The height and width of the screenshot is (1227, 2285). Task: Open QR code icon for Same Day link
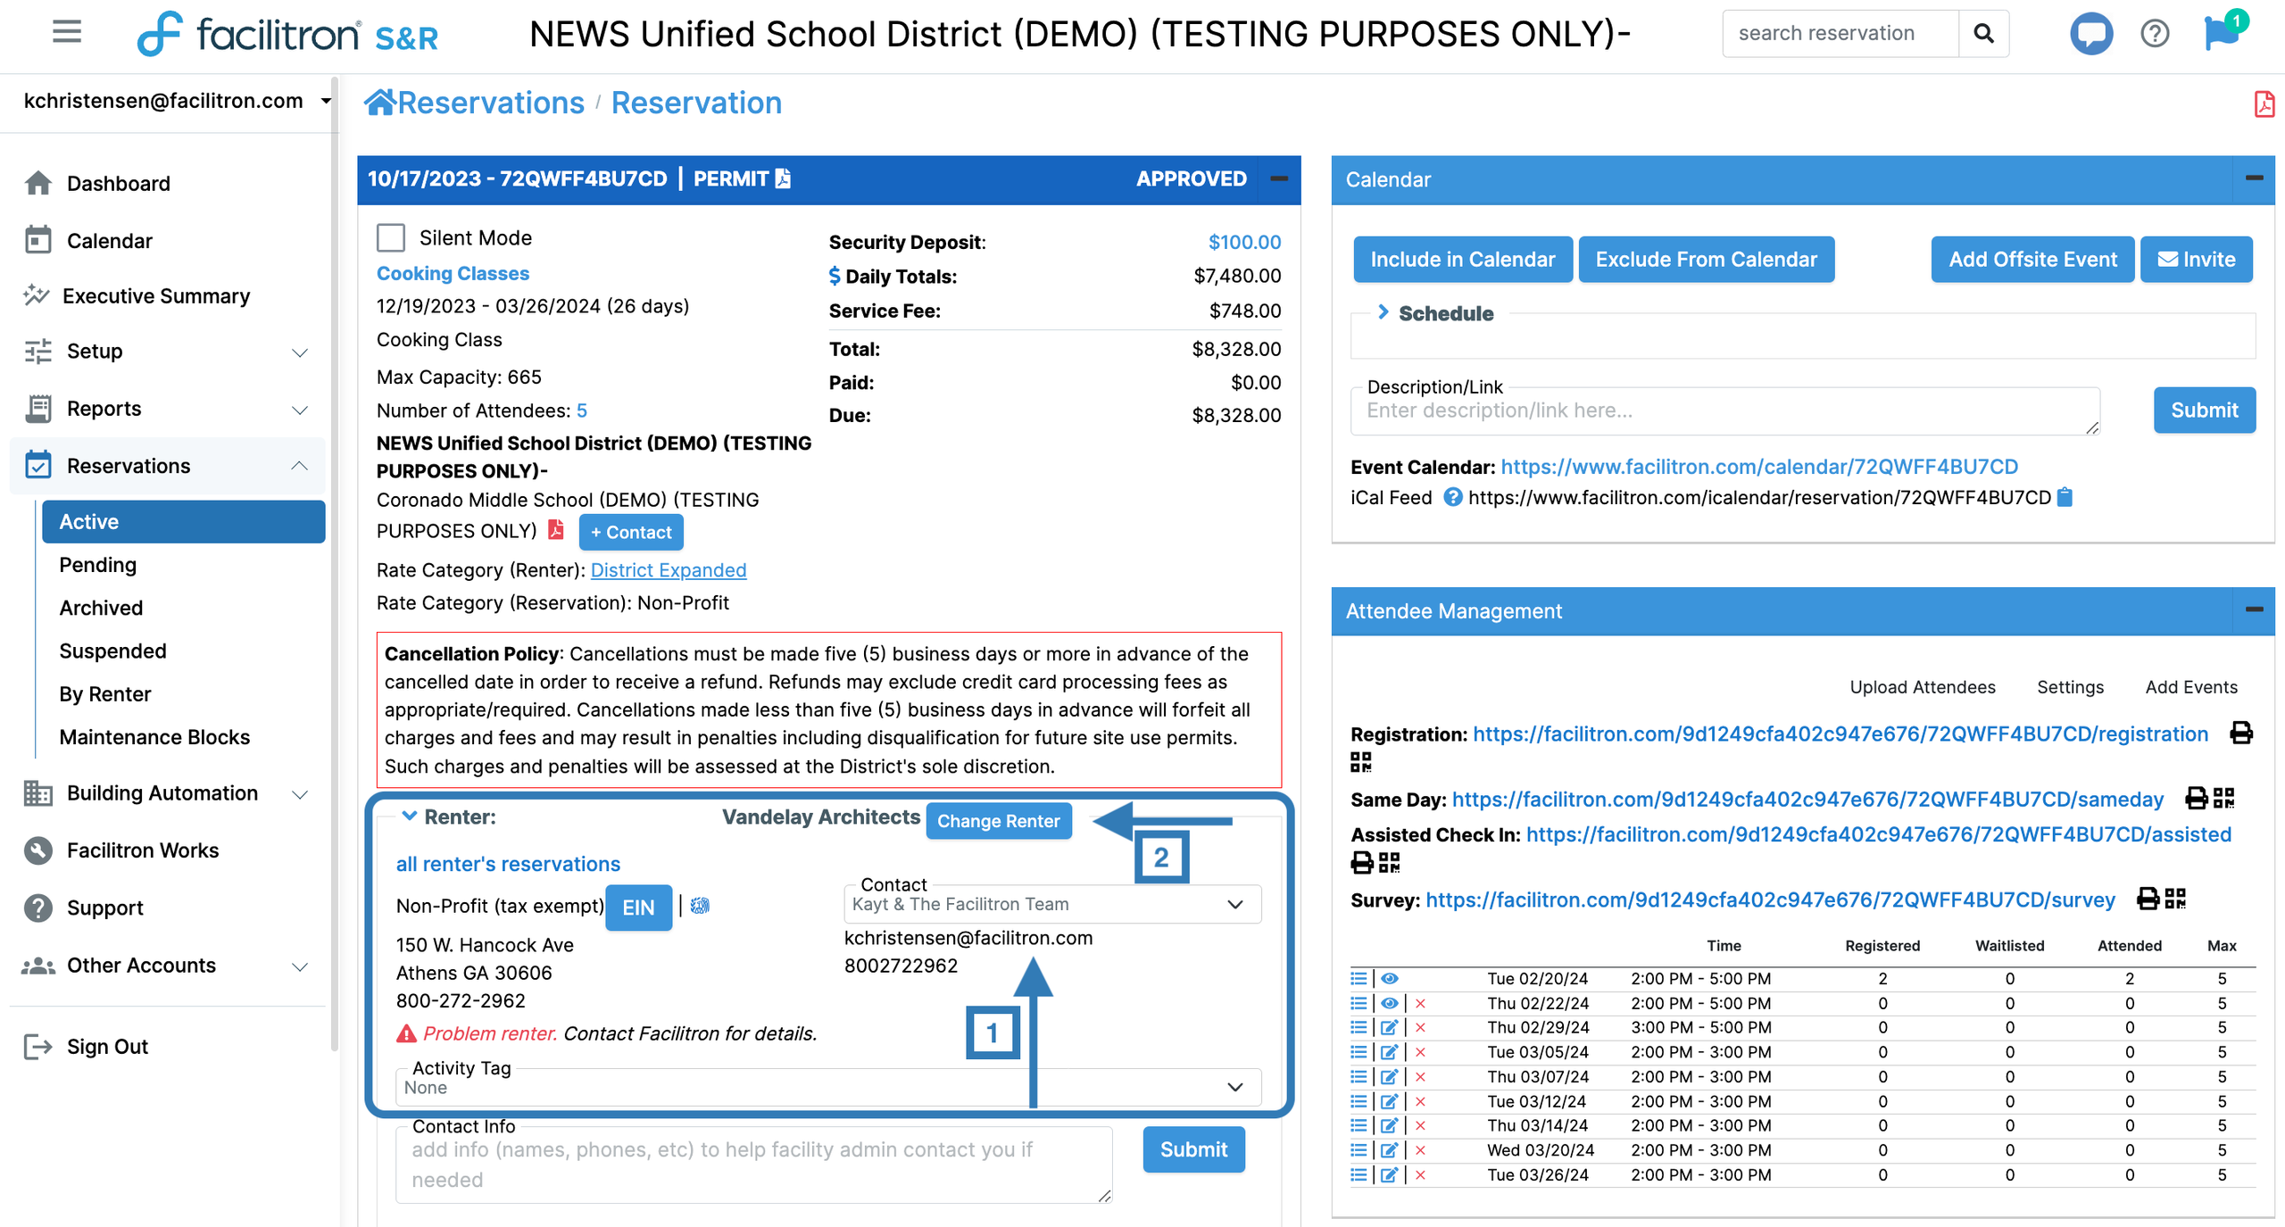2224,798
